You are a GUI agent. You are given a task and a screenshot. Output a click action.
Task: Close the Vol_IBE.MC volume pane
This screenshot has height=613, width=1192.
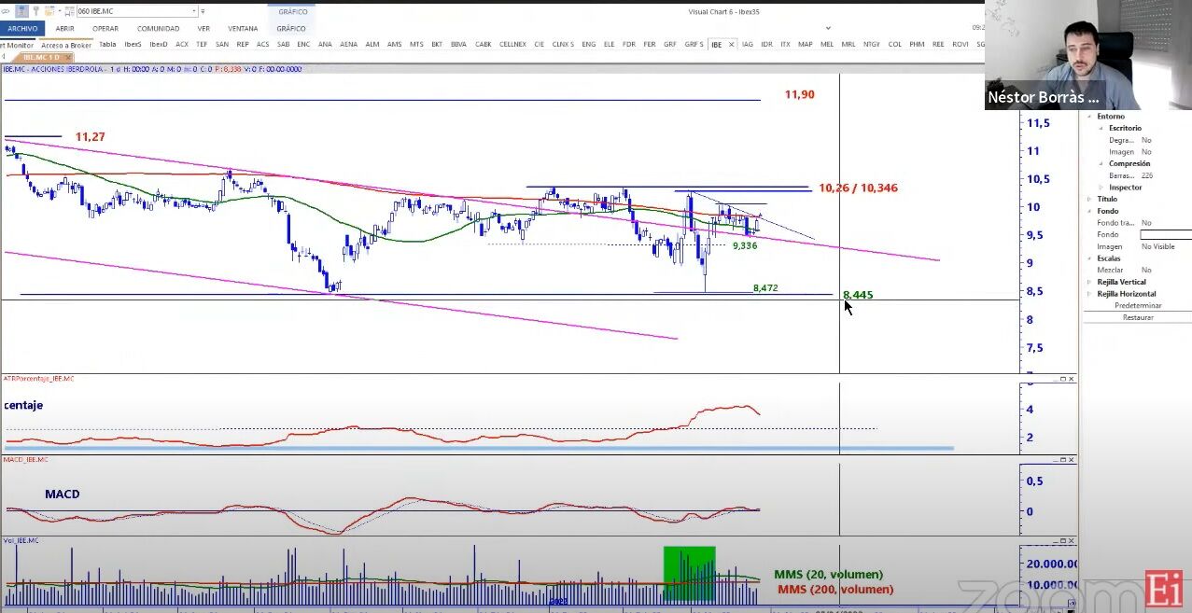[1071, 540]
